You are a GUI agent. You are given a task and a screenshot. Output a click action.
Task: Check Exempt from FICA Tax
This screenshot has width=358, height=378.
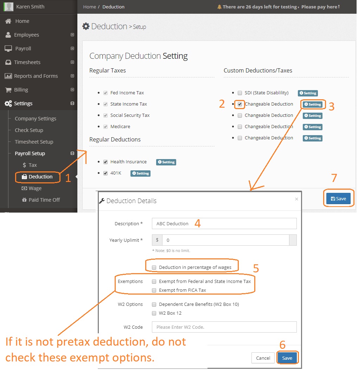pos(154,290)
